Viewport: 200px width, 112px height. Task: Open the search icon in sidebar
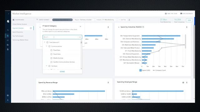(8, 30)
